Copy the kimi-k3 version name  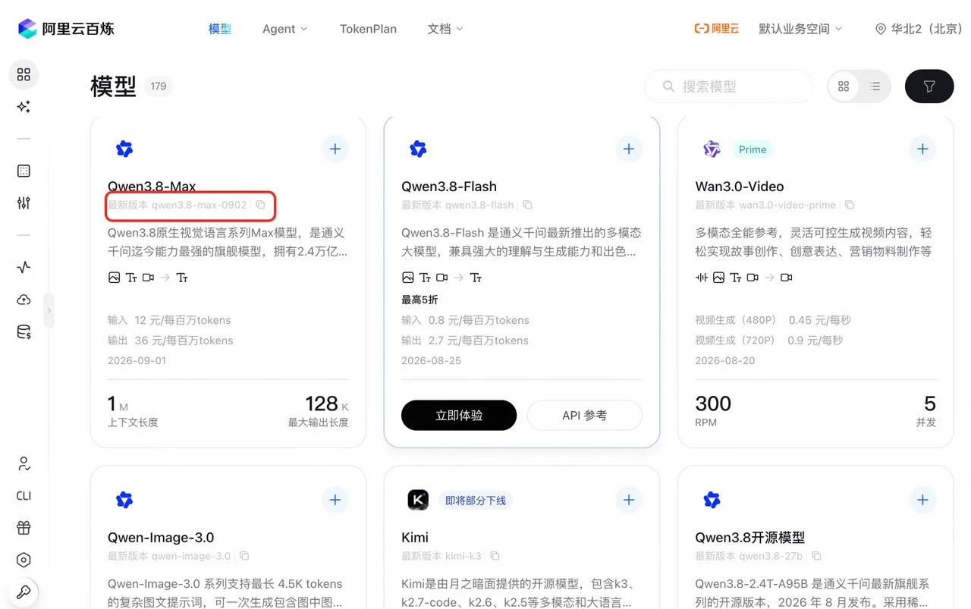[x=495, y=556]
